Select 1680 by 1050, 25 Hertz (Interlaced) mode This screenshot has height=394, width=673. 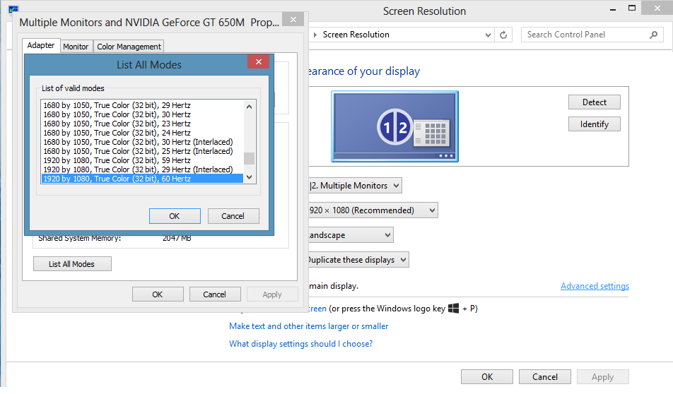pyautogui.click(x=142, y=151)
